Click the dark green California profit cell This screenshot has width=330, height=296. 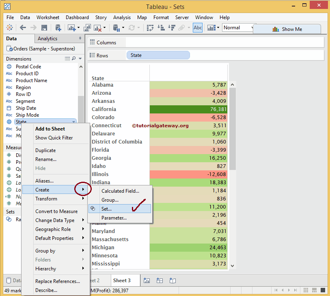point(188,109)
